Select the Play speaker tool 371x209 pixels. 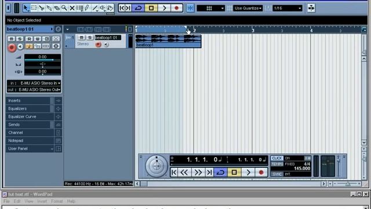coord(103,8)
